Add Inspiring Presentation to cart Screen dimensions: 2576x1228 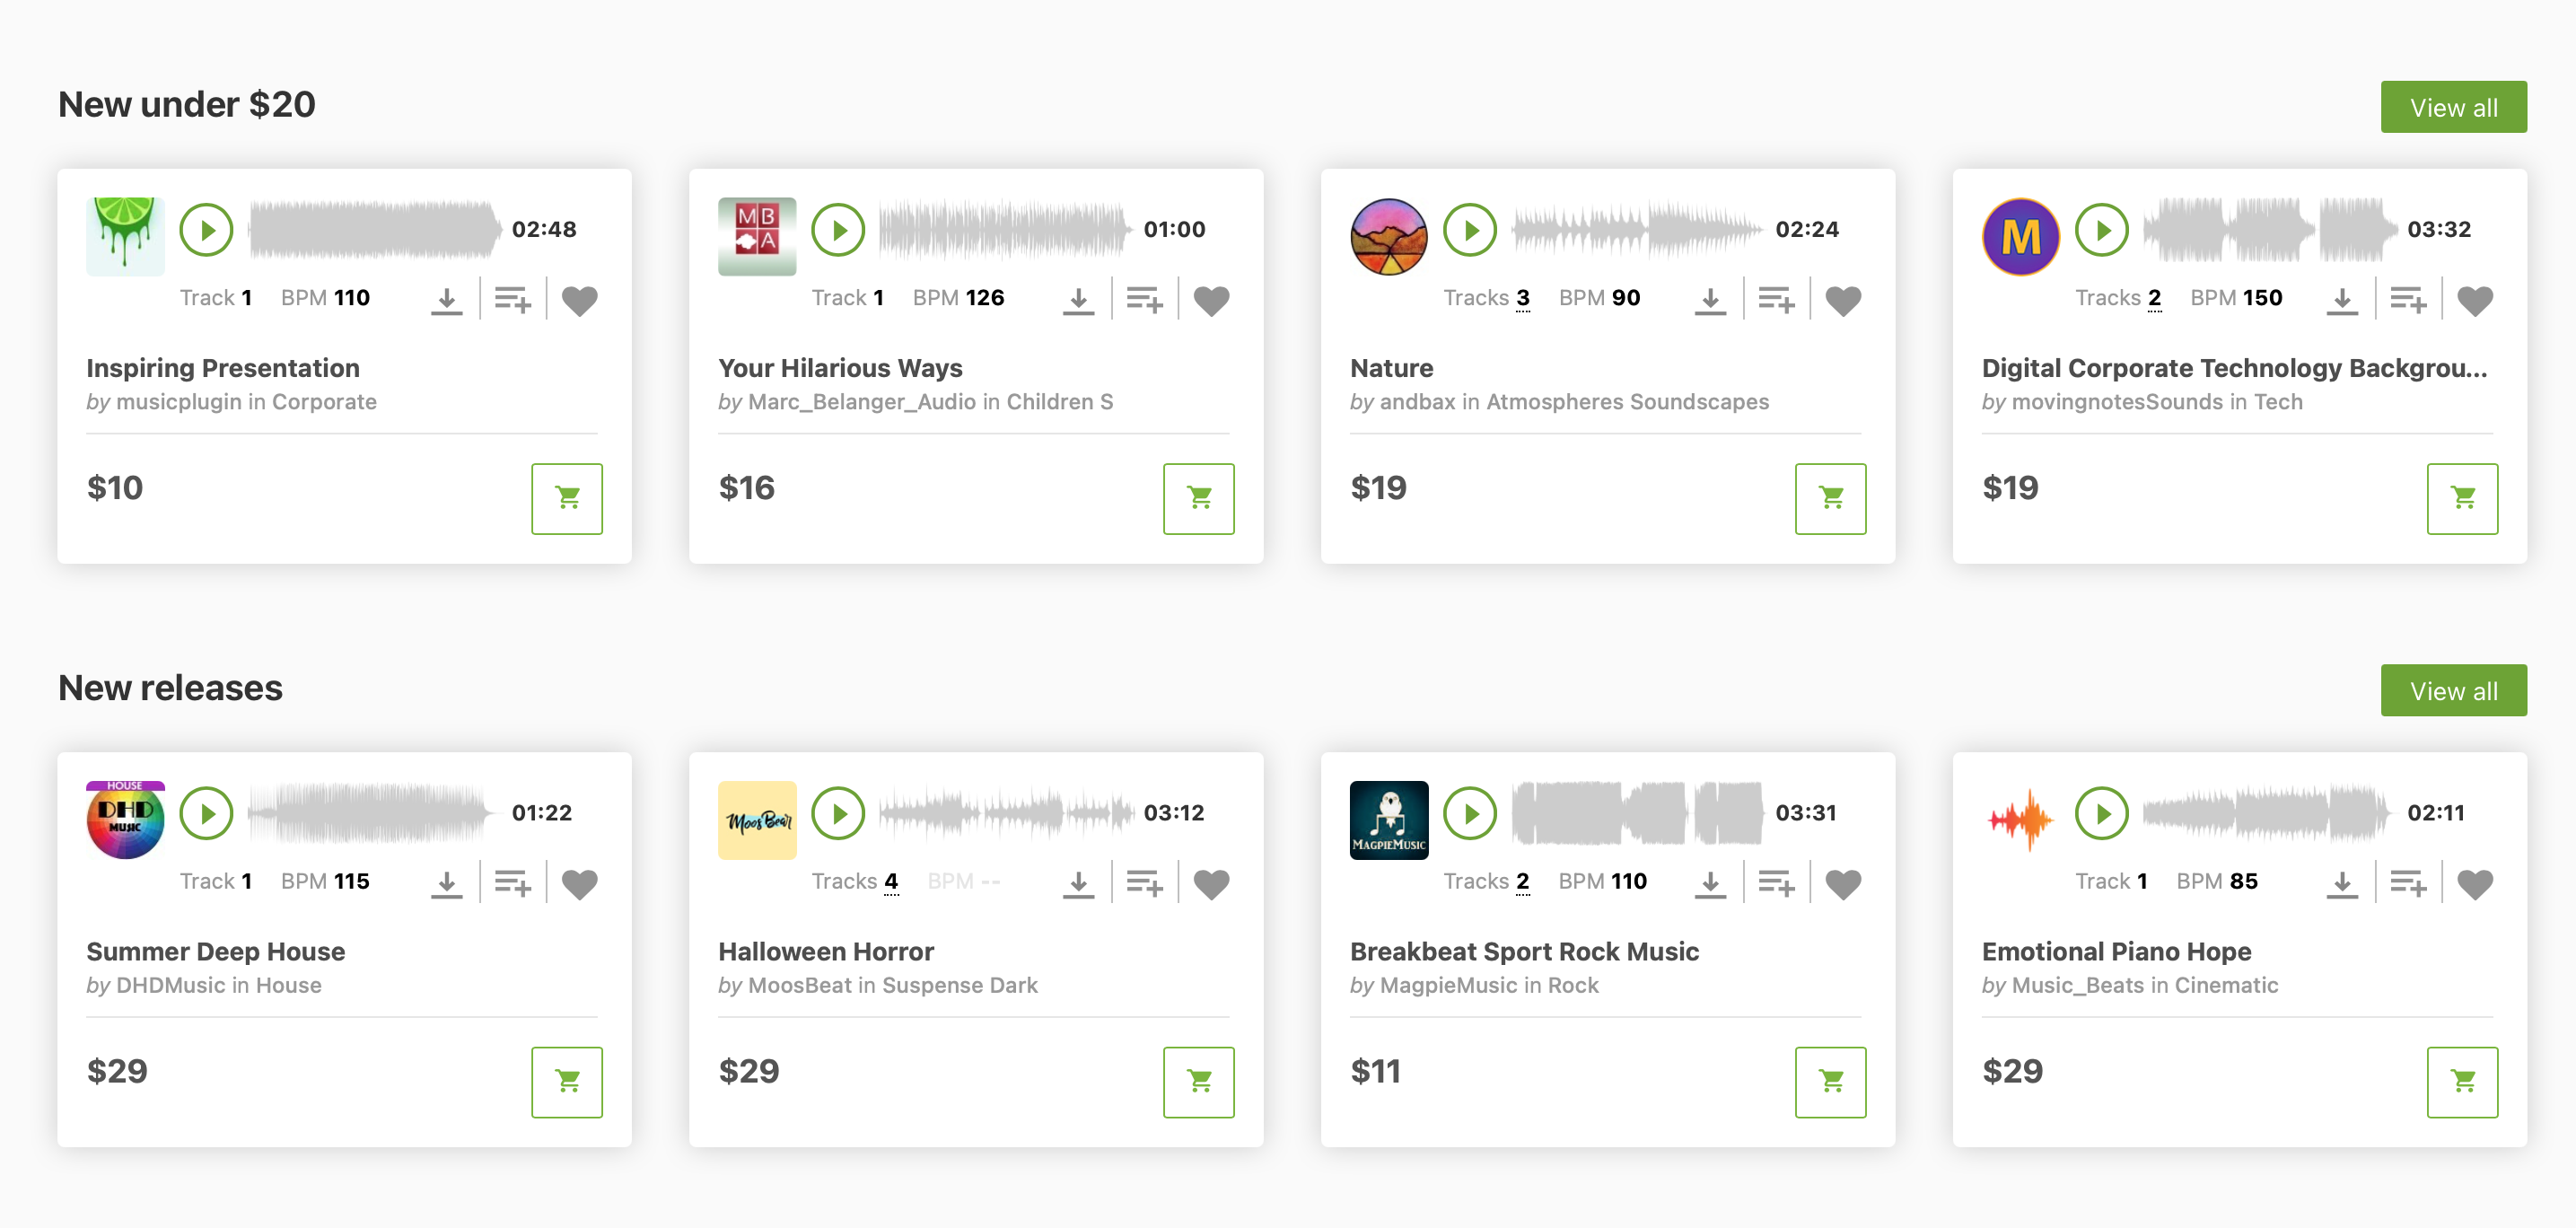coord(567,498)
